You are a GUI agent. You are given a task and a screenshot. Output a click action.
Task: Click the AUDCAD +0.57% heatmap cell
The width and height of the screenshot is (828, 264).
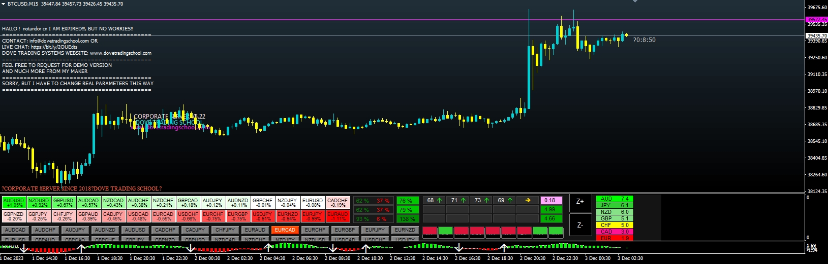[89, 203]
